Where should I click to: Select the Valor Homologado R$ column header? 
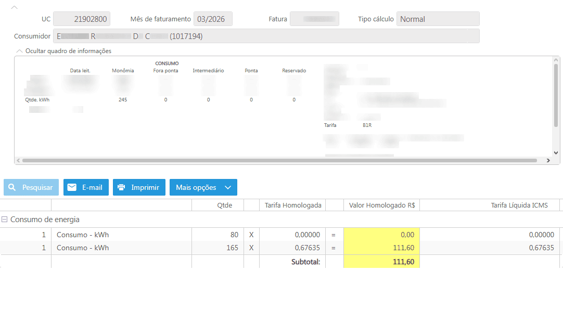click(381, 205)
